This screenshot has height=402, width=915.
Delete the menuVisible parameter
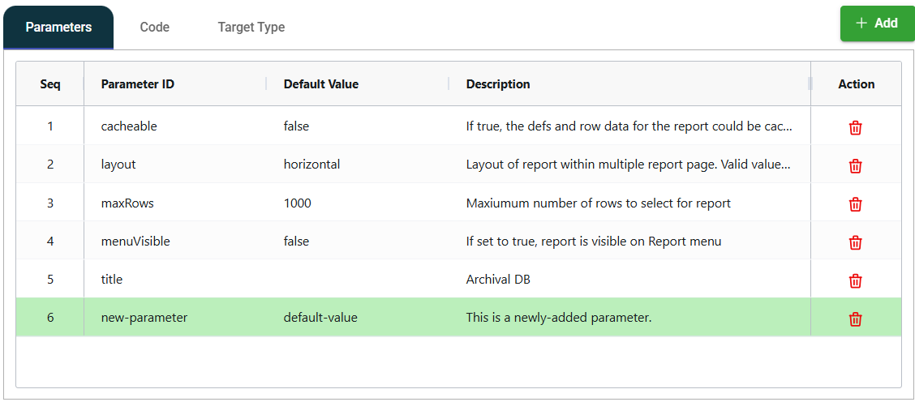(855, 242)
